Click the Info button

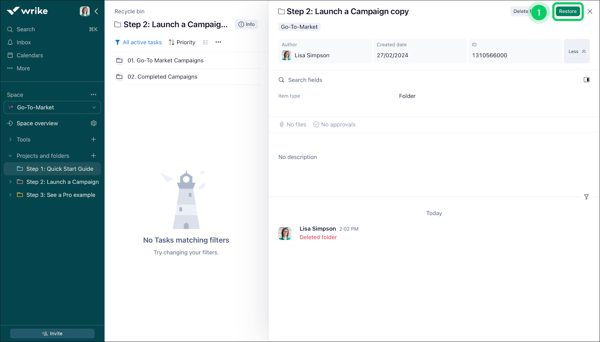tap(246, 24)
